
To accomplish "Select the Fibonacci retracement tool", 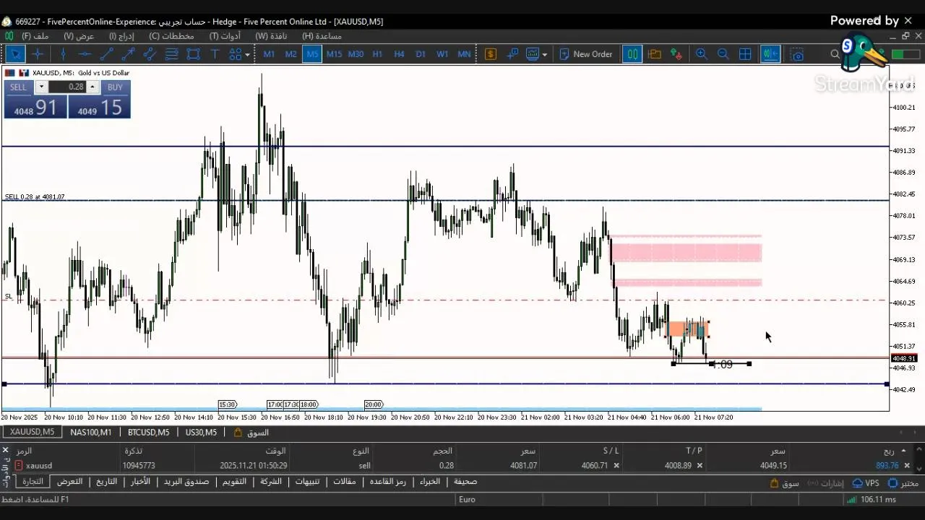I will tap(171, 54).
